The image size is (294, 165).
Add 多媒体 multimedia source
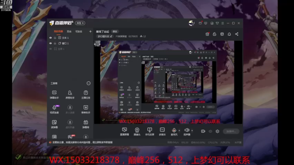[162, 131]
